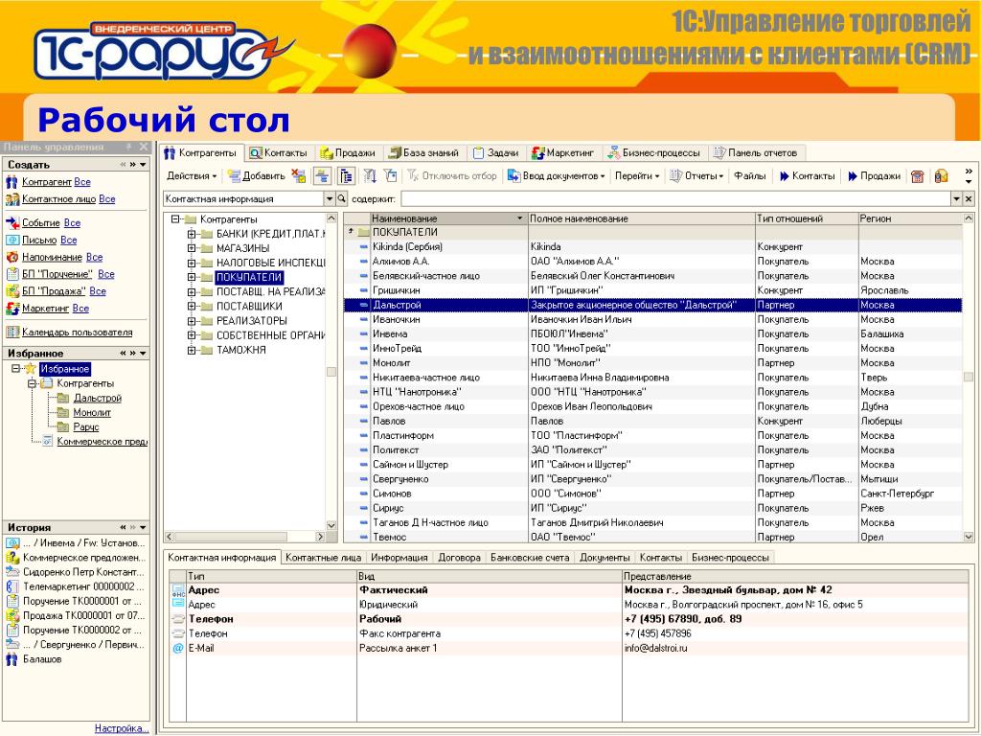The width and height of the screenshot is (981, 736).
Task: Expand the БАНКИ folder in tree
Action: [192, 234]
